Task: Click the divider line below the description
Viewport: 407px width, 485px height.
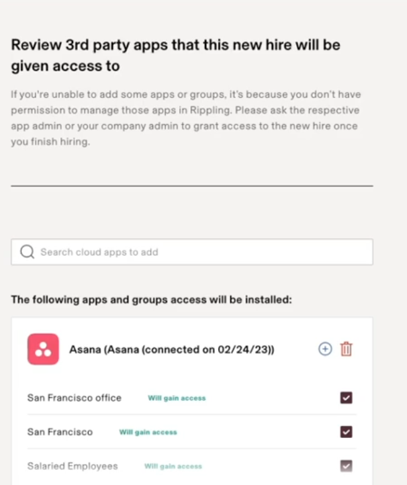Action: 192,185
